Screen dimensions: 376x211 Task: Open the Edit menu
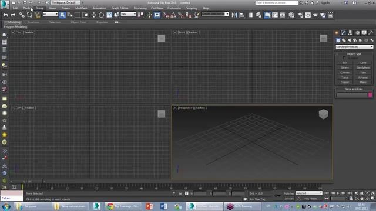click(x=15, y=8)
